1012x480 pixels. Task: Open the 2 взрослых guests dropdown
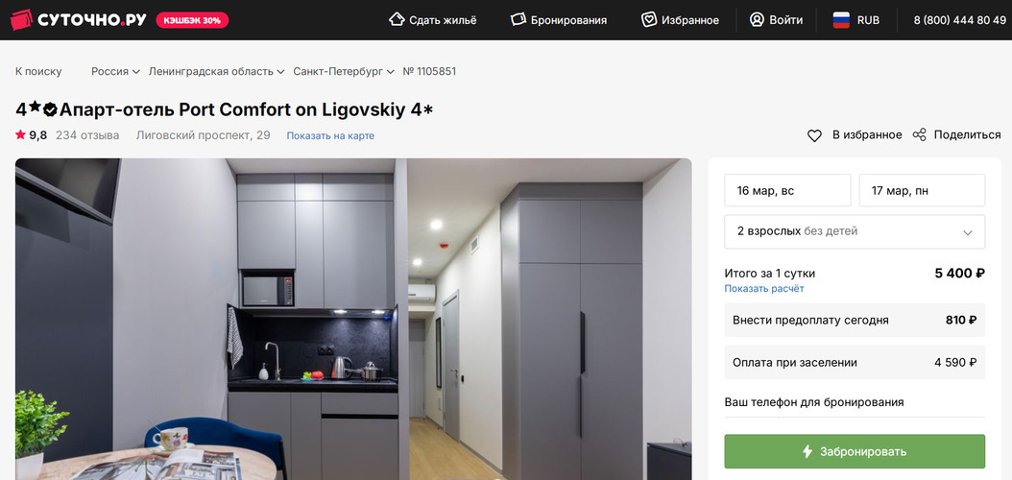tap(855, 231)
